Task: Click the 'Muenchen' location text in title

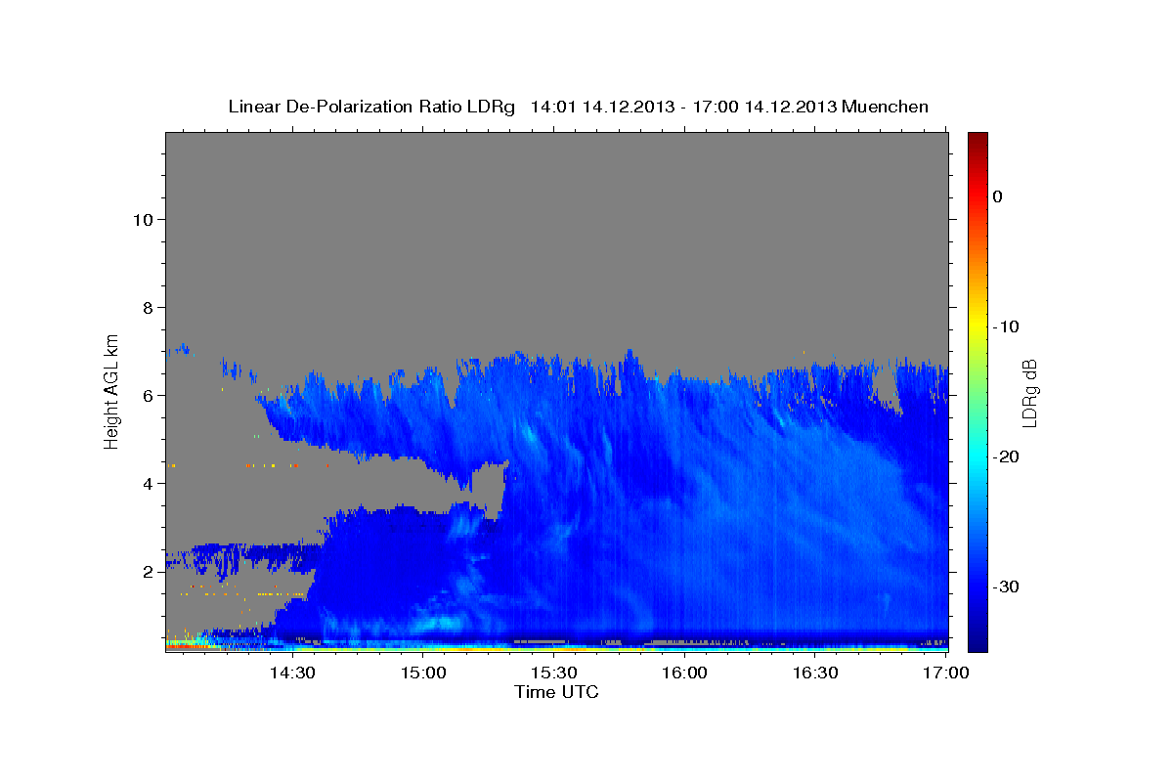Action: point(886,107)
